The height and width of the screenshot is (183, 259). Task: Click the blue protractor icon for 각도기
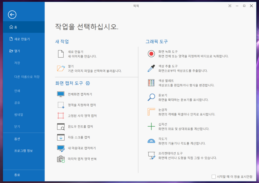(151, 141)
